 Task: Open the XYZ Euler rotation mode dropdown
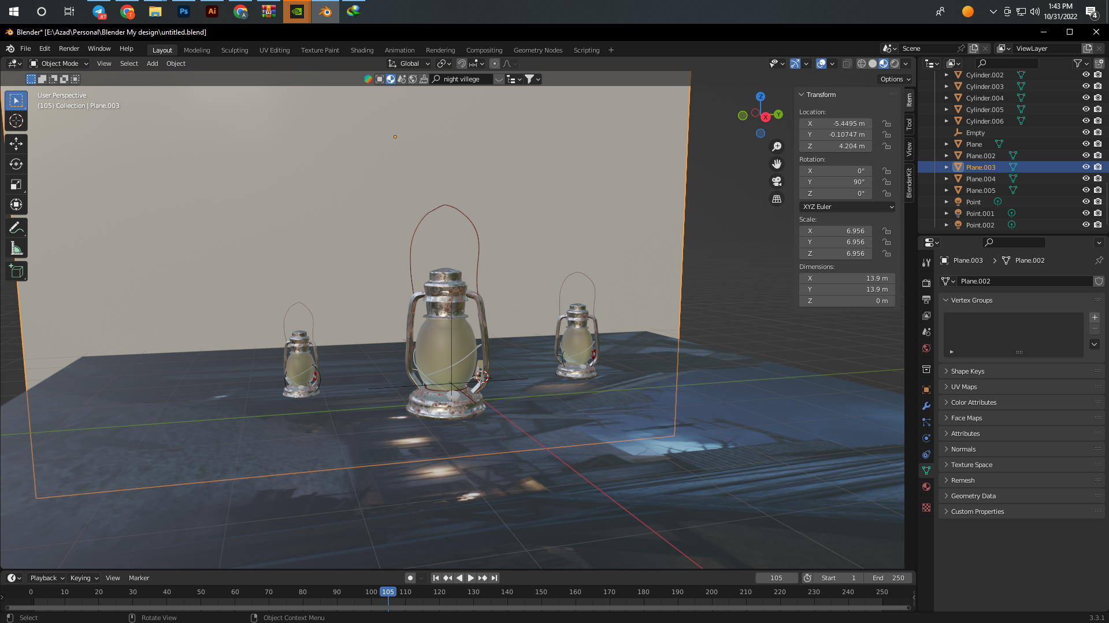[847, 207]
